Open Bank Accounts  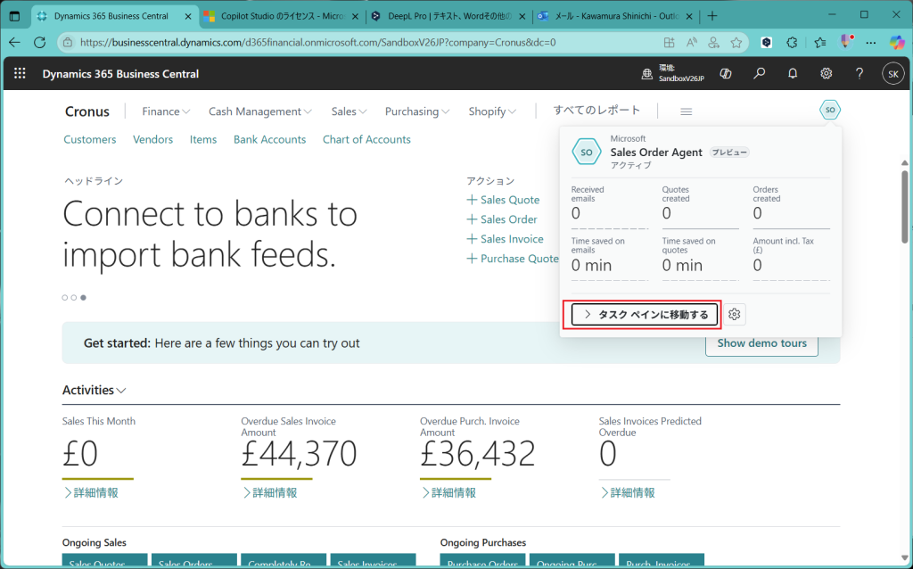pyautogui.click(x=269, y=139)
